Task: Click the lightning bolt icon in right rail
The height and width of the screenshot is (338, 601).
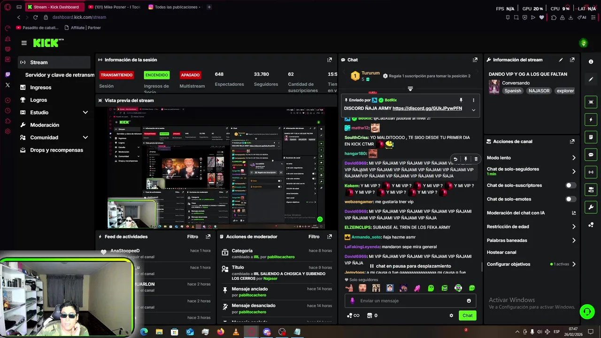Action: [591, 120]
